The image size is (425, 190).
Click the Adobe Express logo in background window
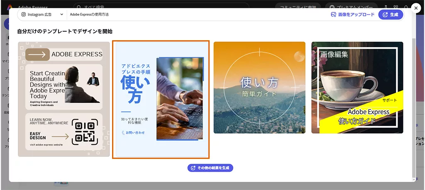[x=10, y=7]
